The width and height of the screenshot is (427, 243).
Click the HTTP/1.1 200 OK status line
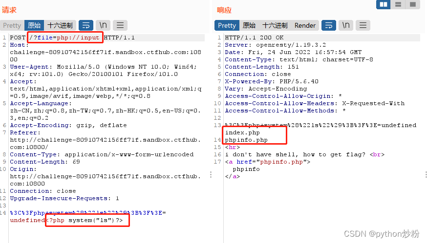click(x=254, y=37)
